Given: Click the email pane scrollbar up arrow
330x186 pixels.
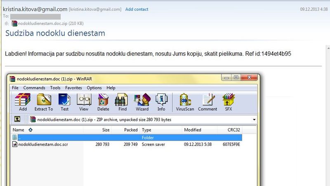Looking at the screenshot, I should [328, 48].
